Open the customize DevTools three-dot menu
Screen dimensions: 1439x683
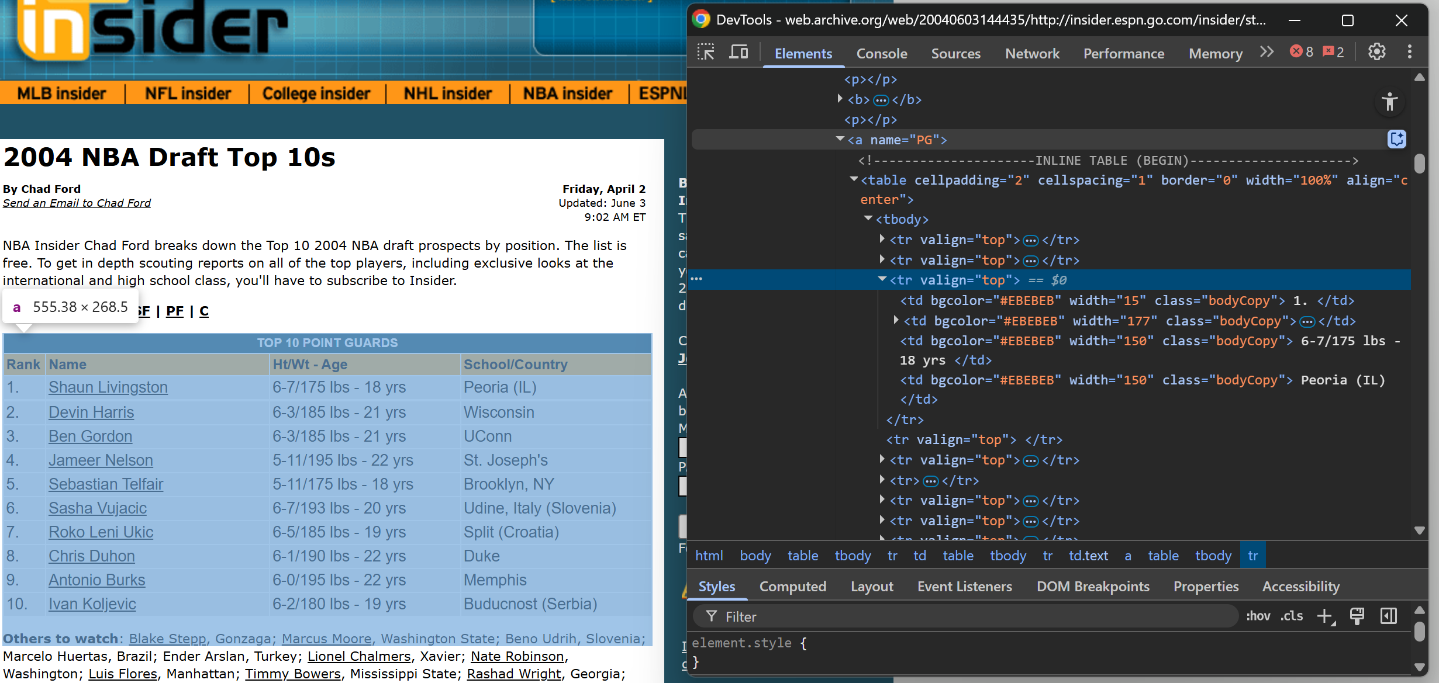click(1409, 52)
